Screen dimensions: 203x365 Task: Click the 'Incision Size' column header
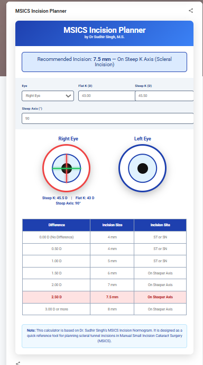[112, 225]
